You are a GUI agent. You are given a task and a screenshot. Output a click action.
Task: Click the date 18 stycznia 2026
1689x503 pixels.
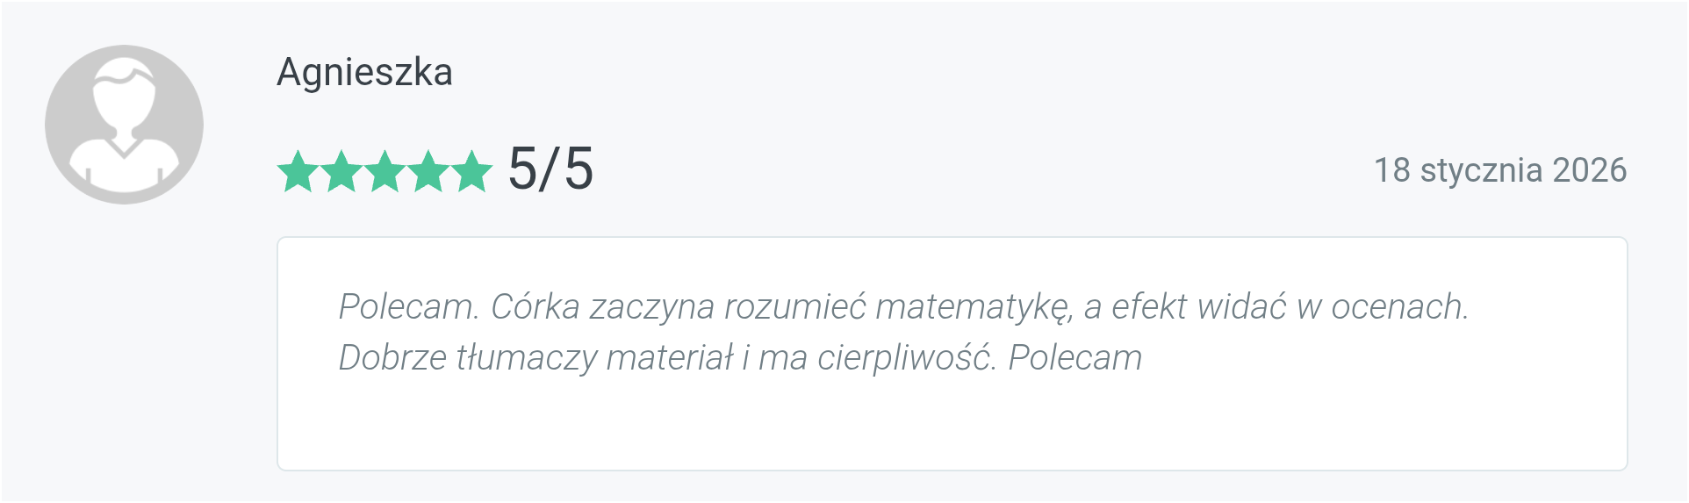(1499, 170)
